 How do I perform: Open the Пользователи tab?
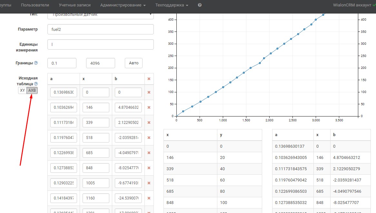tap(35, 5)
